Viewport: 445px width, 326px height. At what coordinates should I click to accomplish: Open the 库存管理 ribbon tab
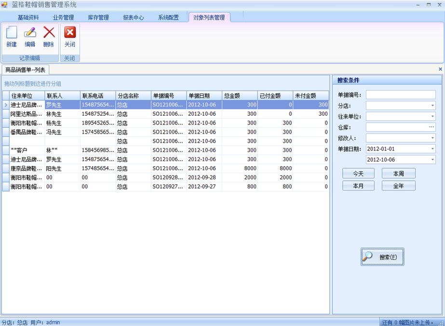click(98, 17)
